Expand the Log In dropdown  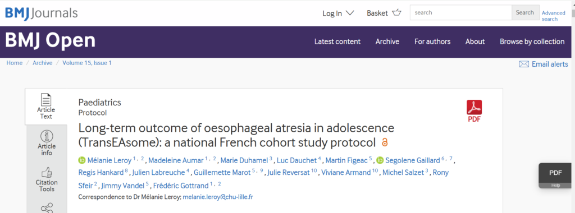click(x=338, y=13)
